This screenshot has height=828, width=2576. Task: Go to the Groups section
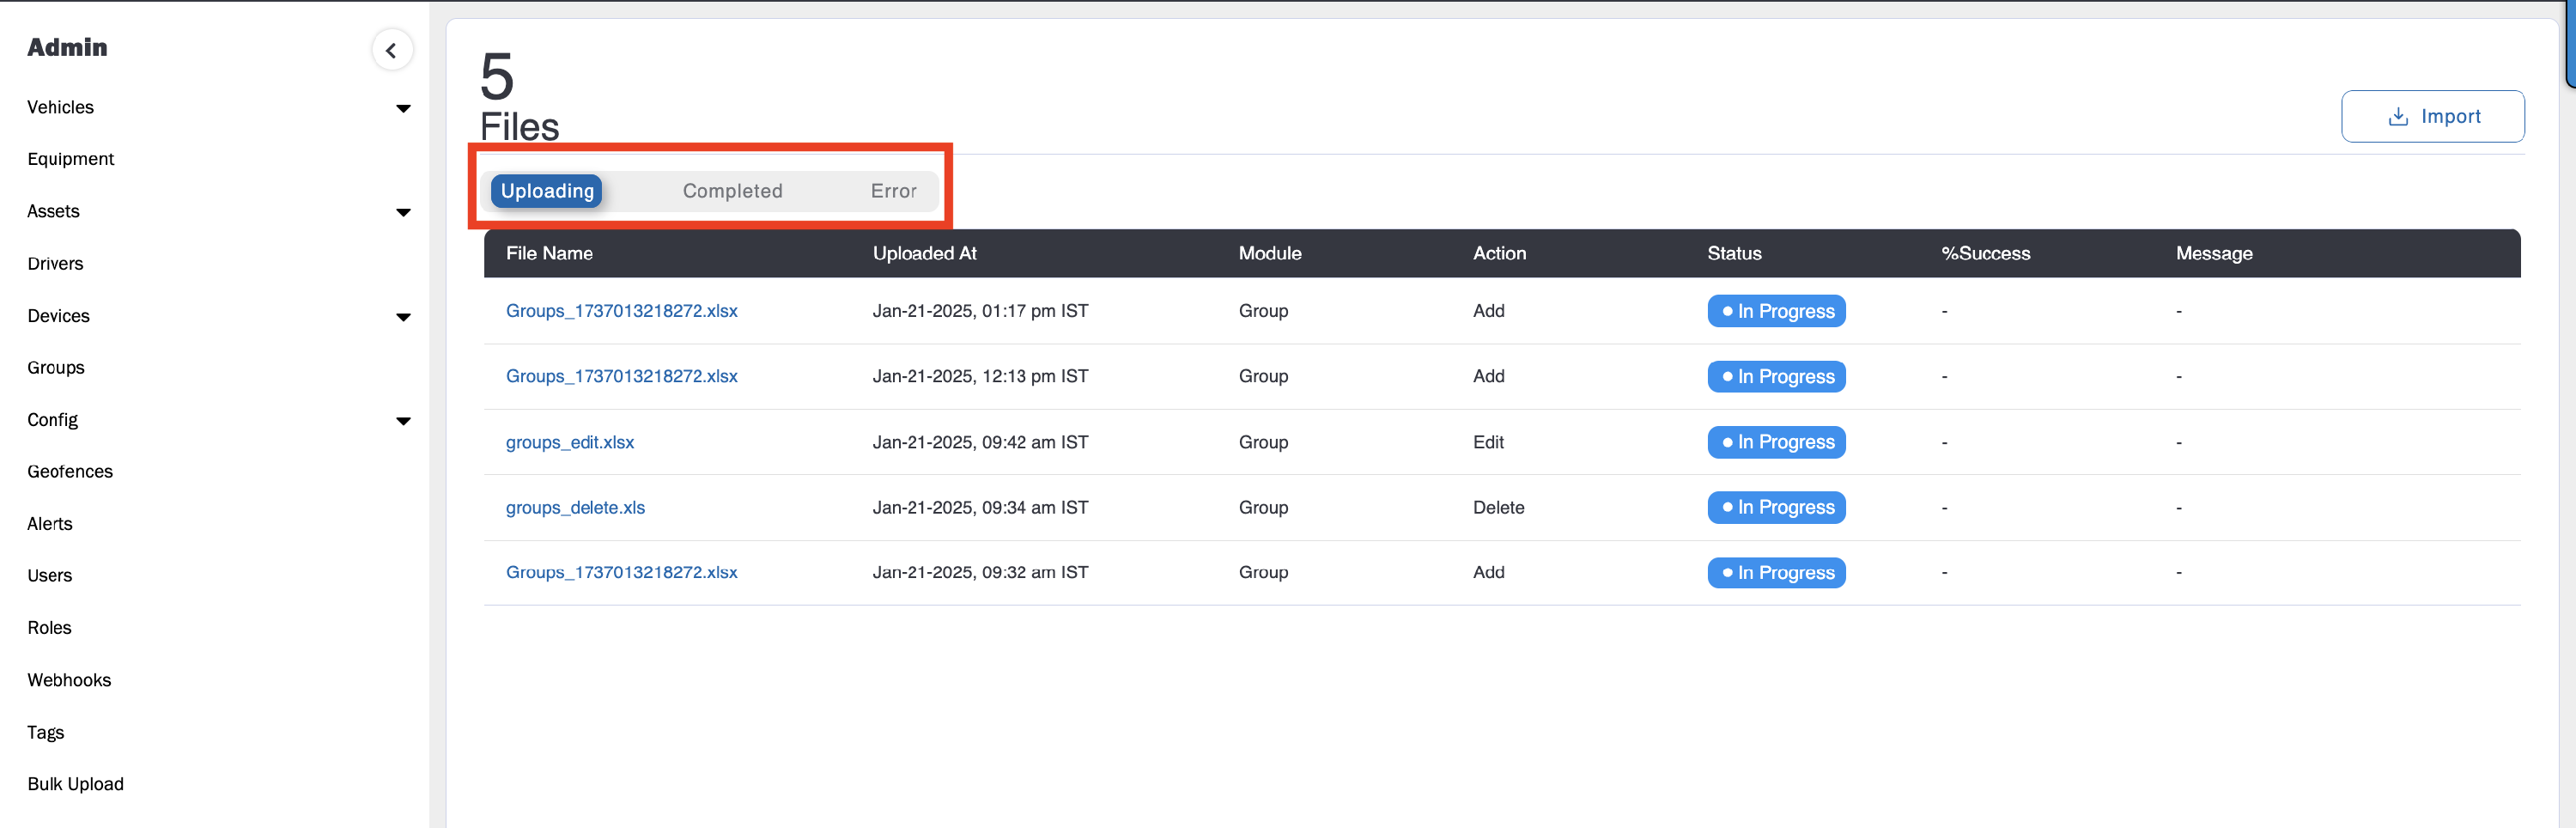click(x=56, y=368)
